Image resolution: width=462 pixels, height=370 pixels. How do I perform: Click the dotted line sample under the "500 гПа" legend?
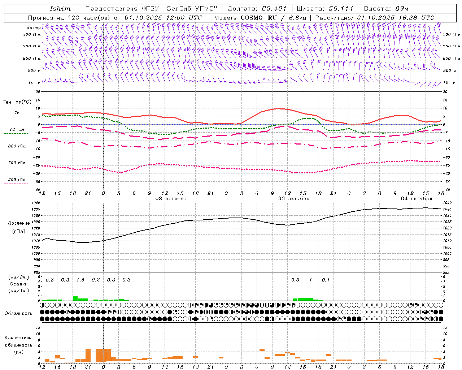(16, 184)
